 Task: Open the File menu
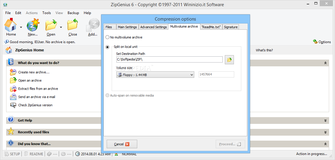pos(8,13)
